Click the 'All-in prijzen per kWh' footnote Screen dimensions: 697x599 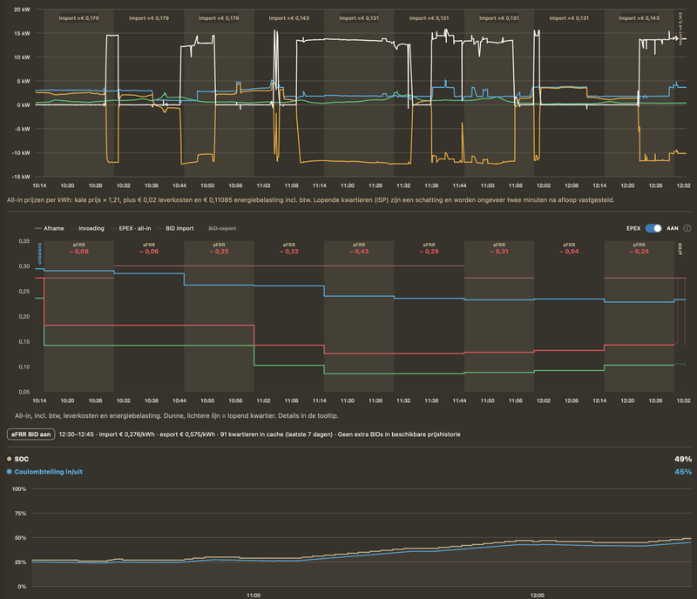pyautogui.click(x=311, y=200)
